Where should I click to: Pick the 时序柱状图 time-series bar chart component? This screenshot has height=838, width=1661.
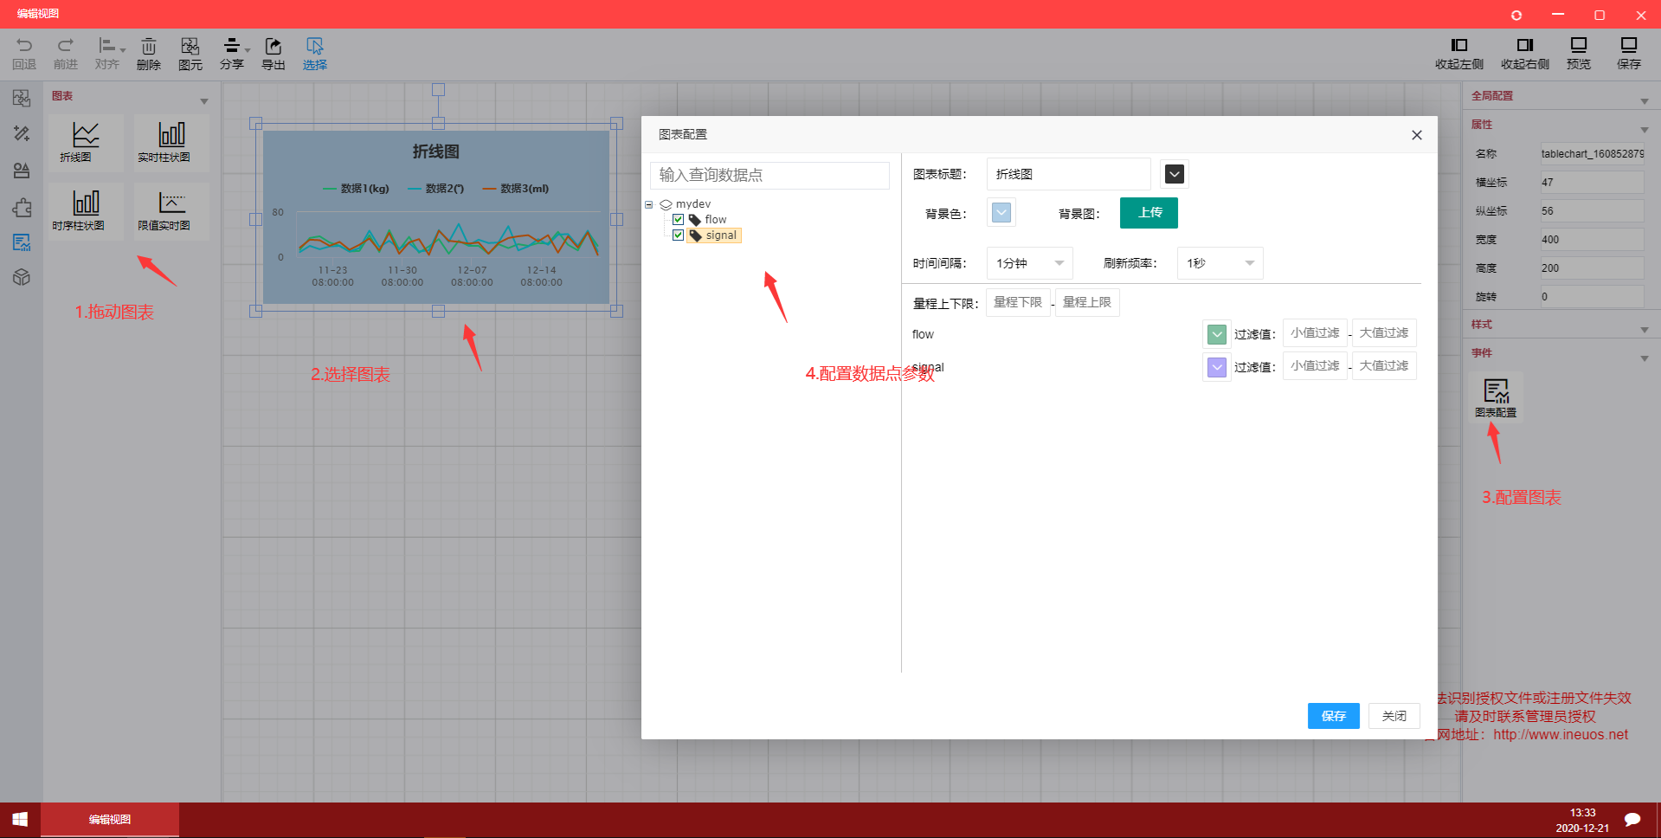pyautogui.click(x=86, y=210)
